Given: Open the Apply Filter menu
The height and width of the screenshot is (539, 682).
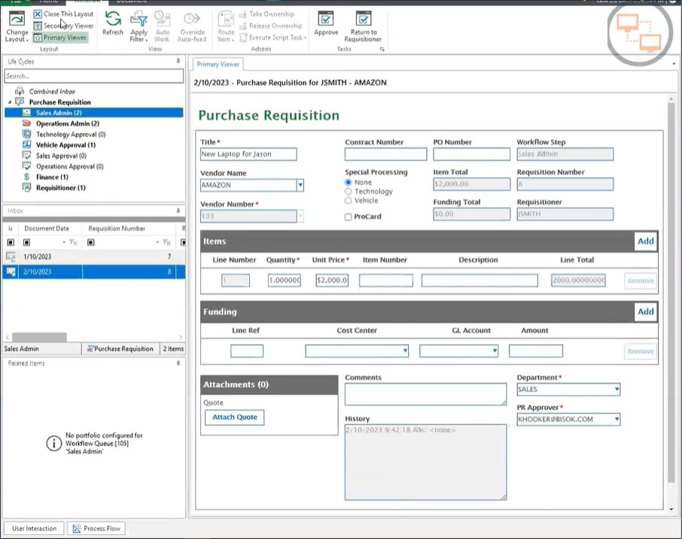Looking at the screenshot, I should (139, 26).
